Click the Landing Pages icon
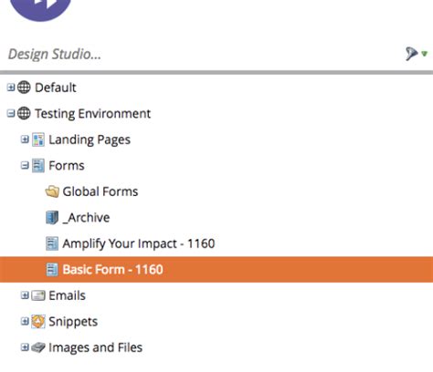This screenshot has height=372, width=433. (x=38, y=139)
